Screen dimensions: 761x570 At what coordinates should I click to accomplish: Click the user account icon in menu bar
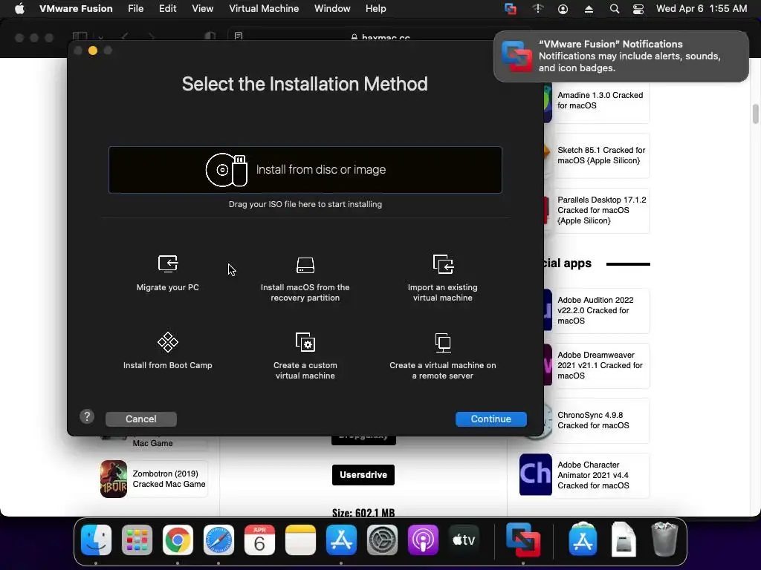click(x=563, y=9)
